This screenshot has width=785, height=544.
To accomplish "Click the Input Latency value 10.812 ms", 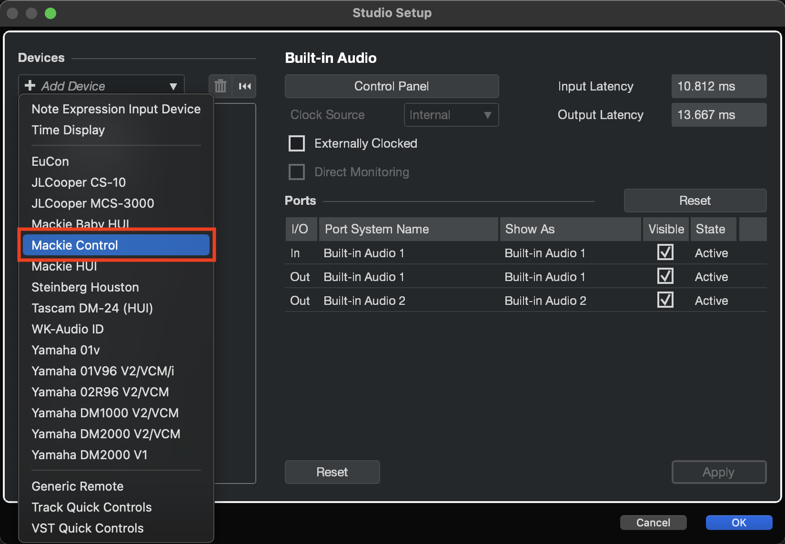I will pyautogui.click(x=719, y=86).
